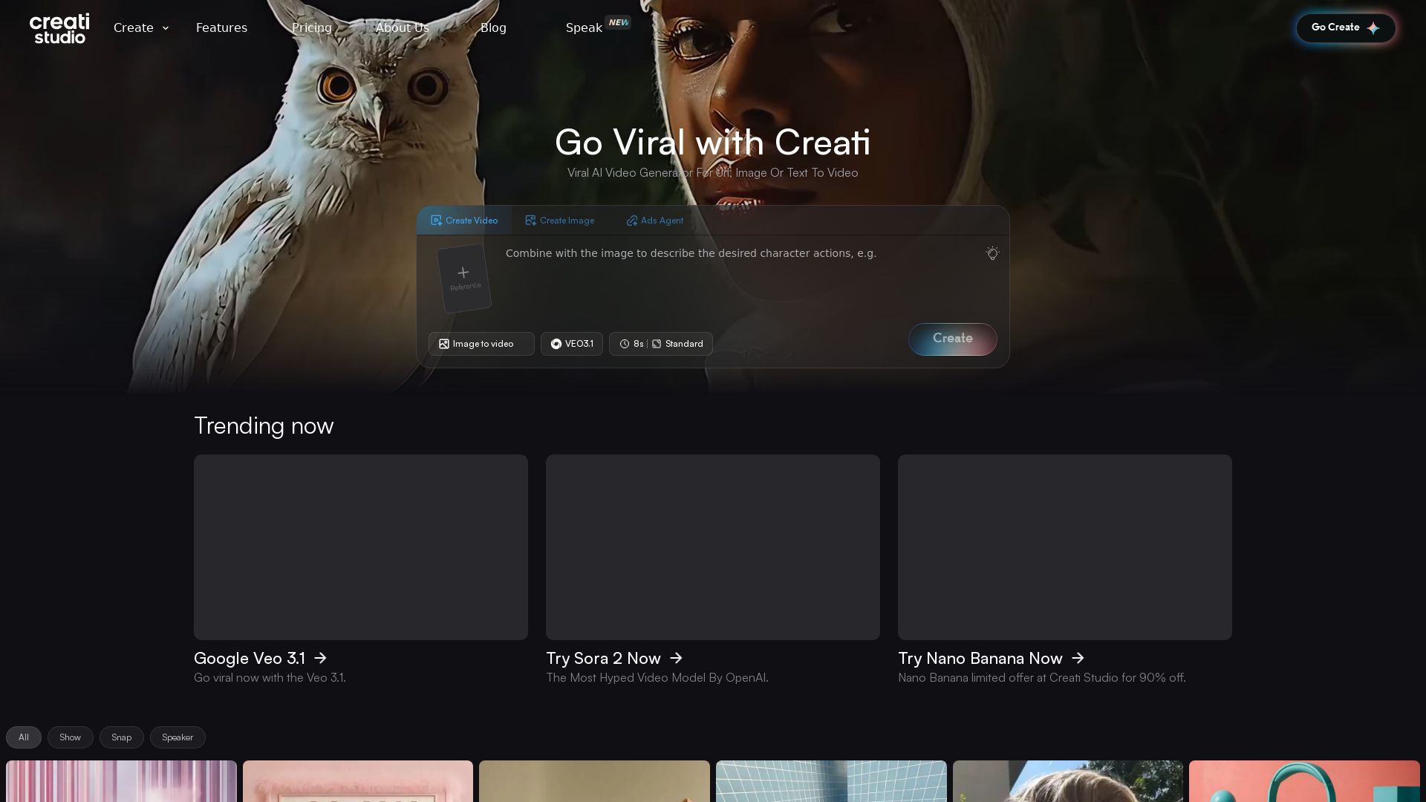Open the Image to video mode dropdown

[x=481, y=344]
